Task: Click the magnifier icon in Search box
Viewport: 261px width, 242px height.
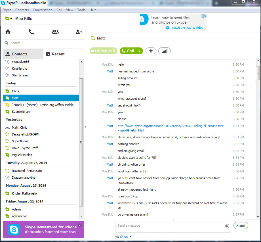Action: point(7,43)
